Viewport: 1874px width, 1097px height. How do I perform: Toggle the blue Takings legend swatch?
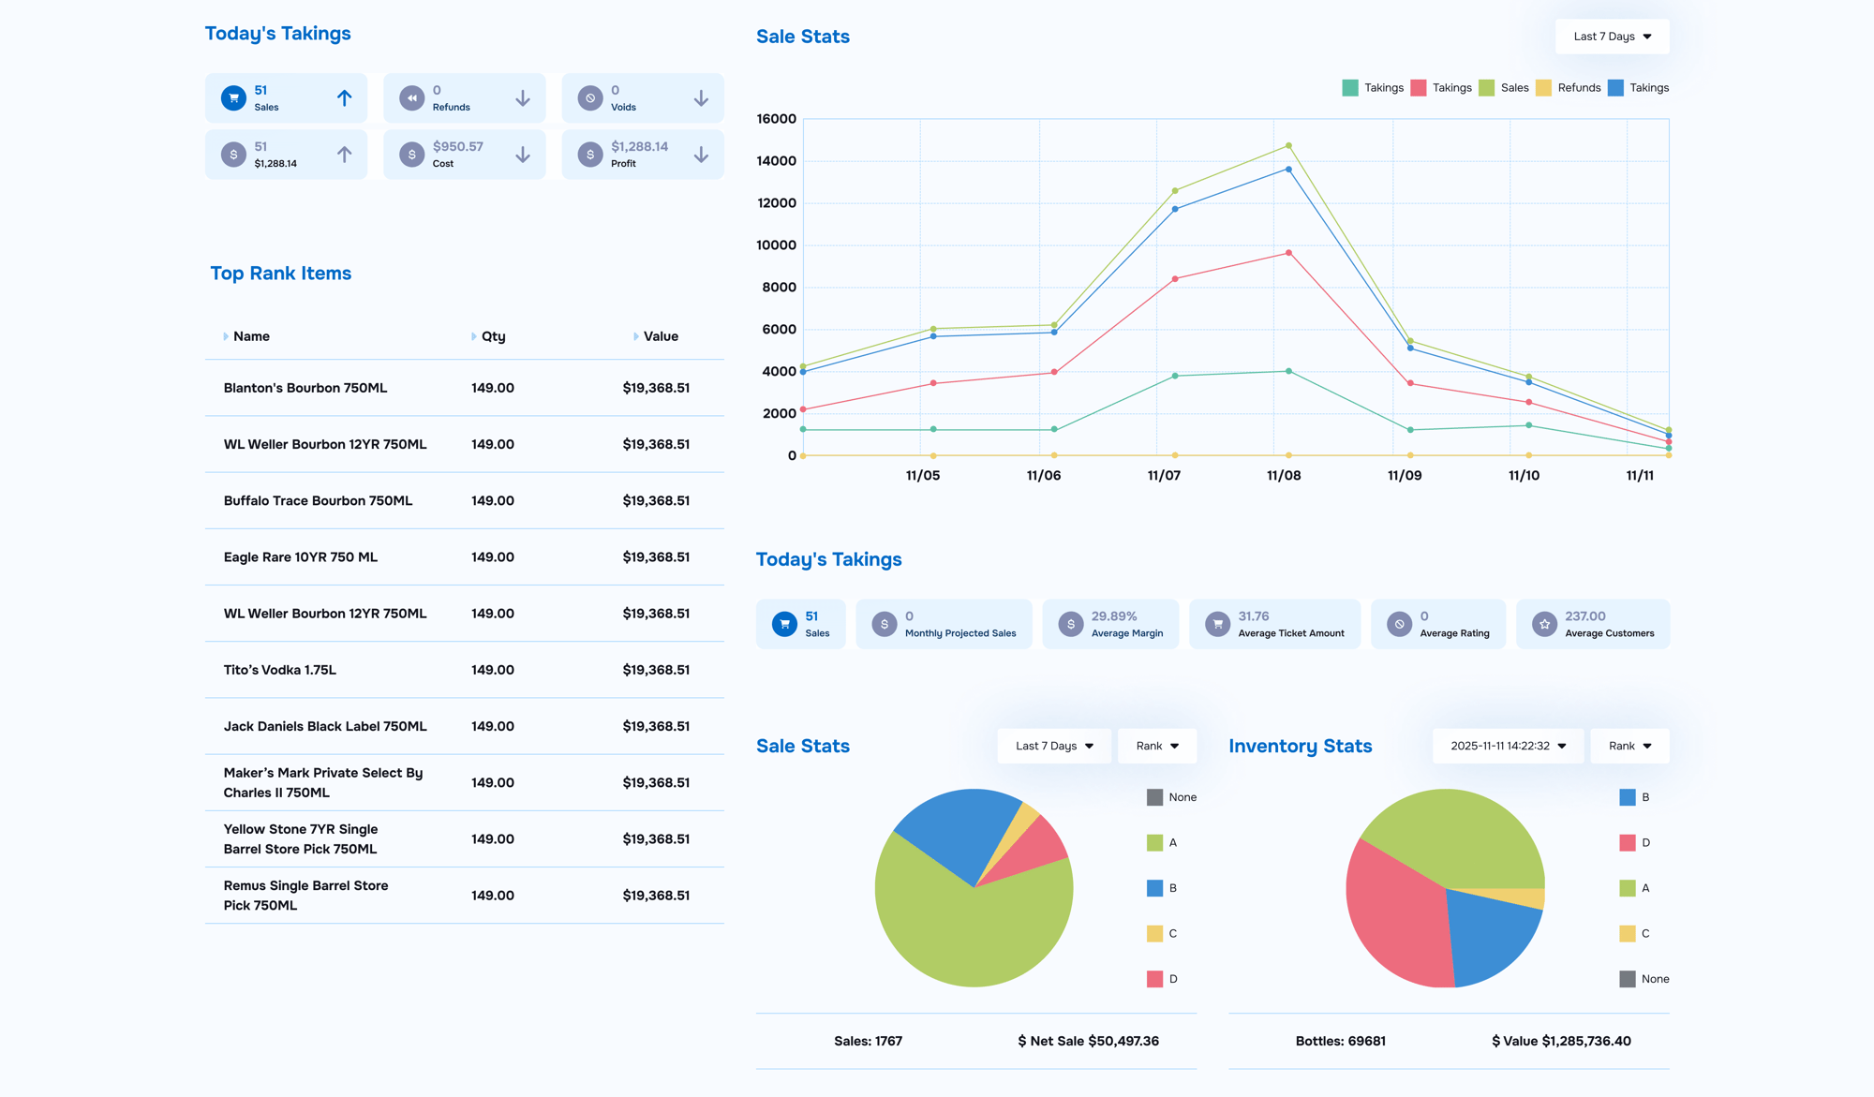pos(1615,88)
